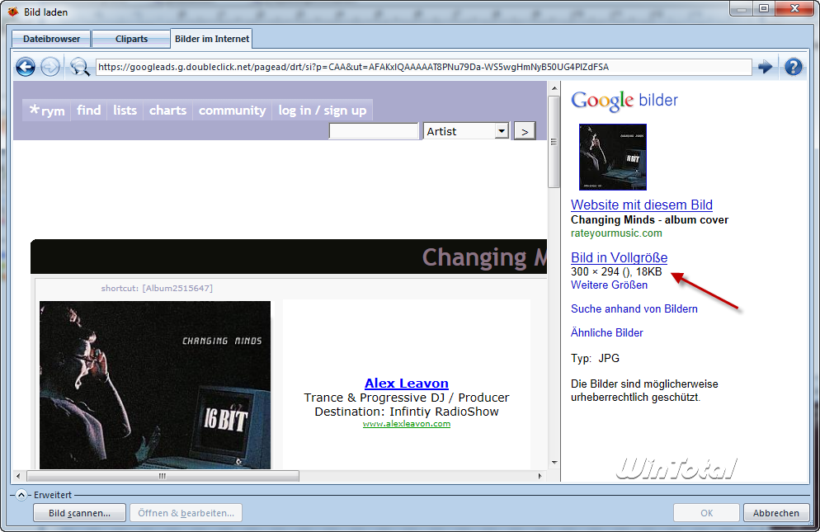Click the image search magnifier icon

79,67
